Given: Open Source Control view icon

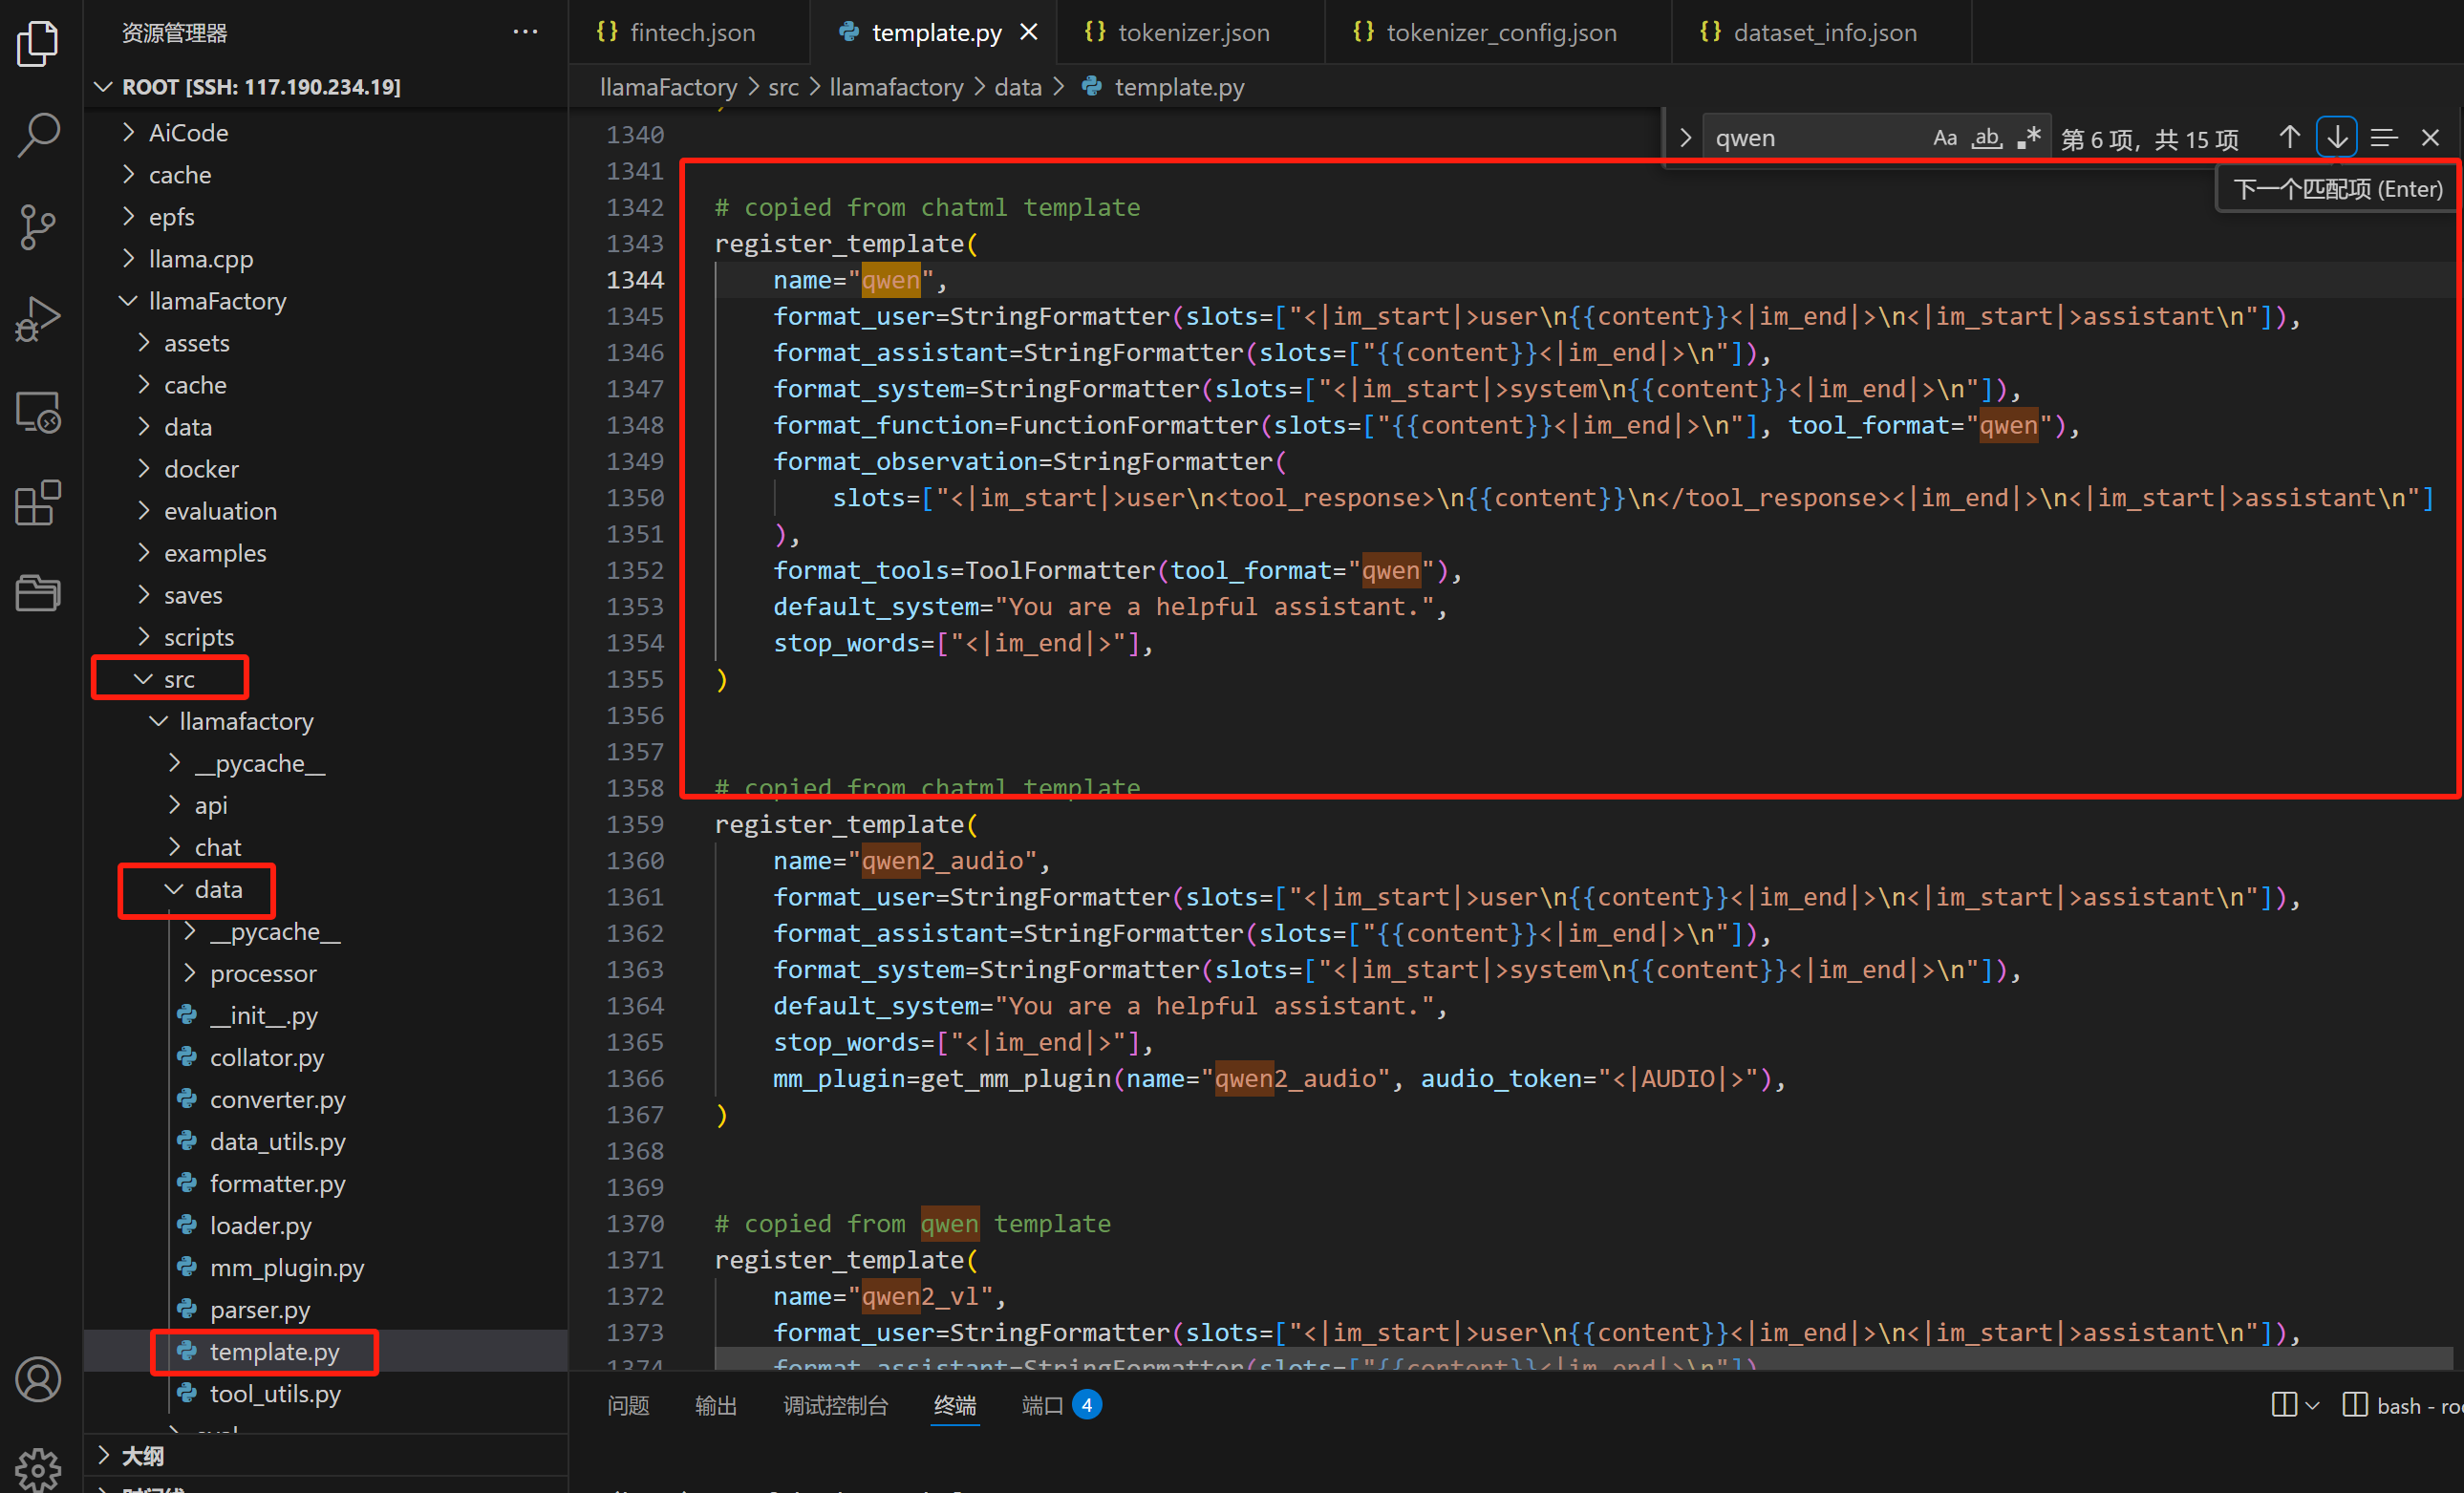Looking at the screenshot, I should pyautogui.click(x=38, y=227).
